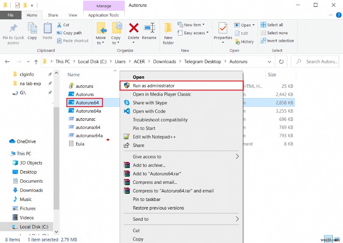Viewport: 343px width, 243px height.
Task: Open the File tab
Action: [10, 15]
